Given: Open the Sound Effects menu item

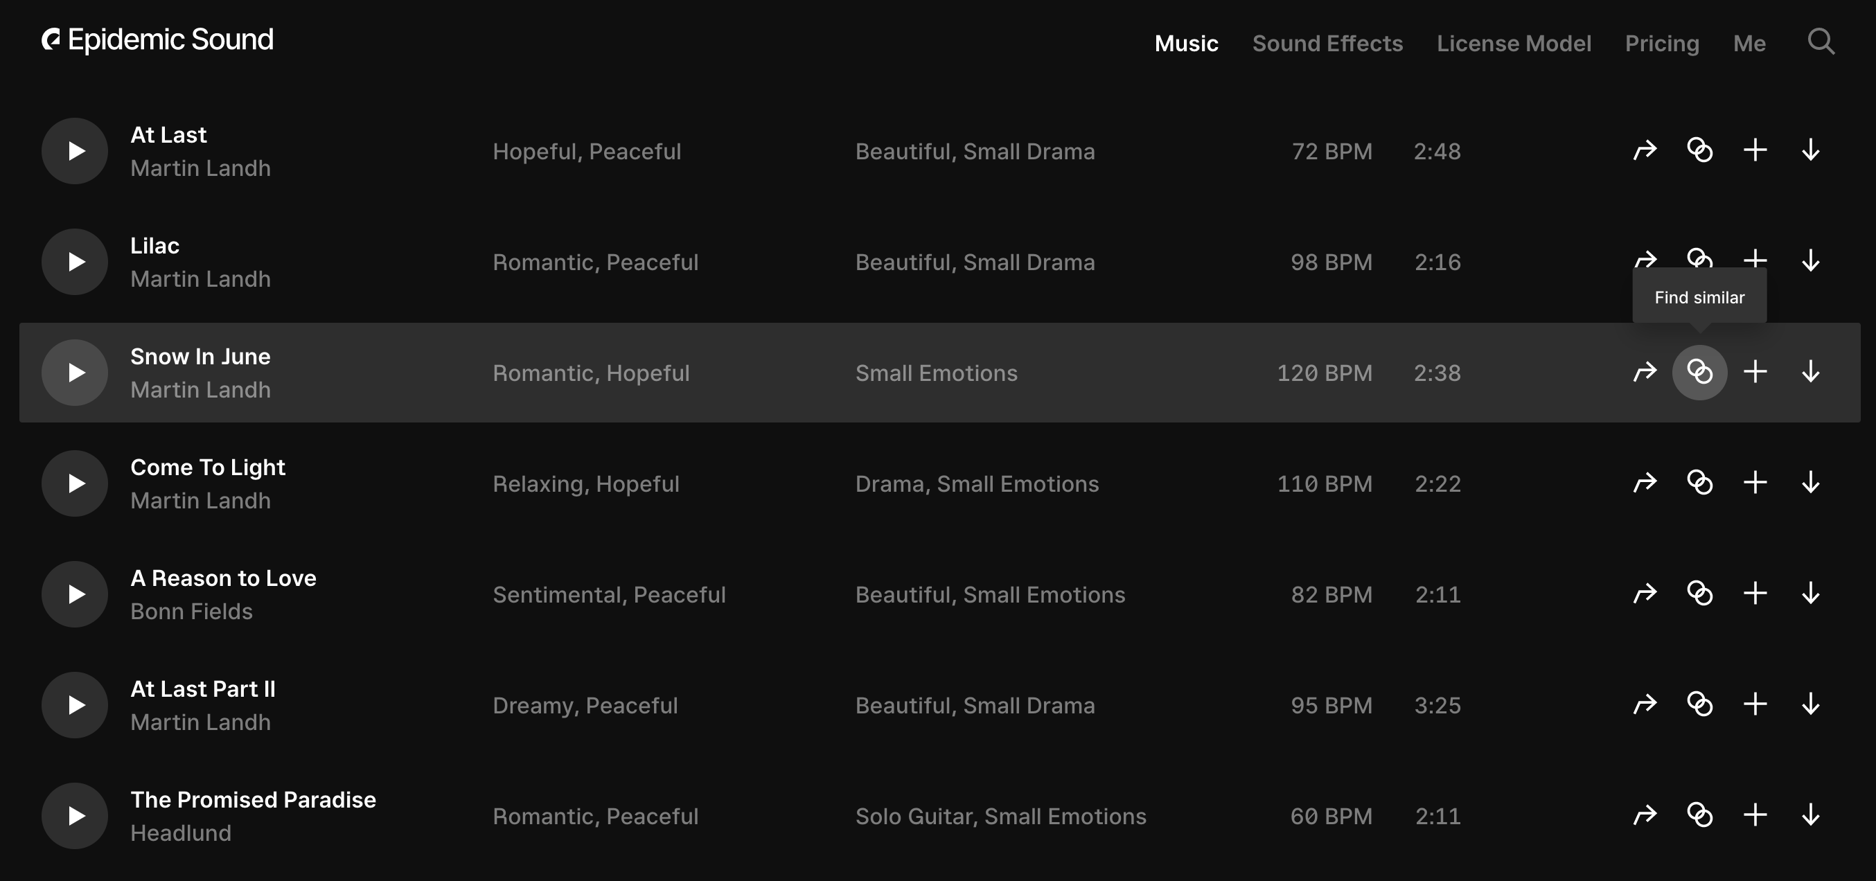Looking at the screenshot, I should pos(1327,43).
